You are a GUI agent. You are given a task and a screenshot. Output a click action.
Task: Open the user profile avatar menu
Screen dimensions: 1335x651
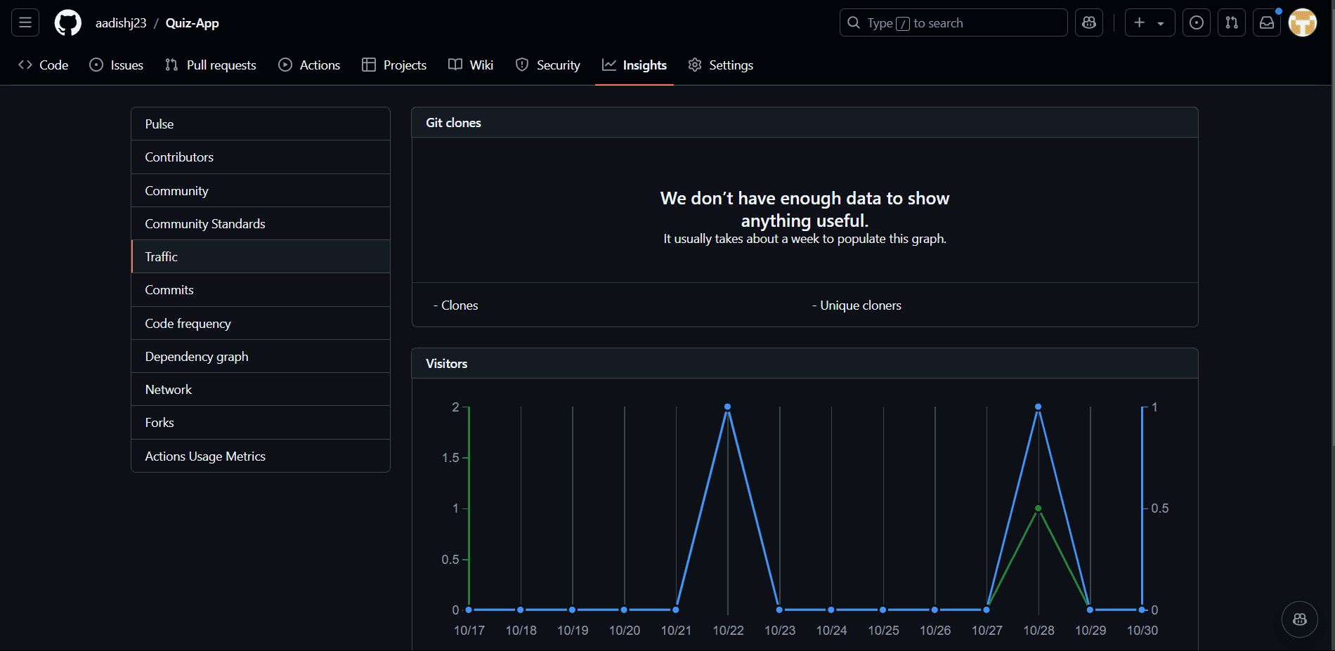click(1303, 22)
